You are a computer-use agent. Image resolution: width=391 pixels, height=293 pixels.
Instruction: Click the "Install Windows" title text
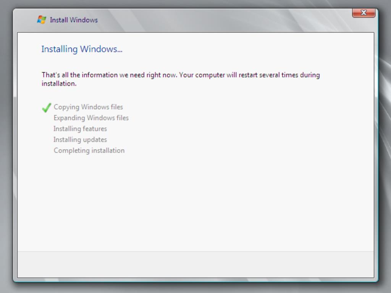74,20
